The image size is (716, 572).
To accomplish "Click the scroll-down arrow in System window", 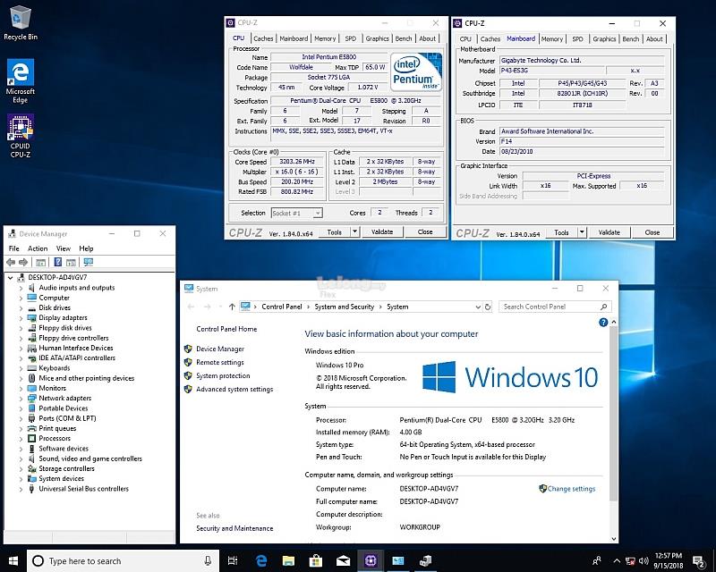I will click(x=614, y=539).
